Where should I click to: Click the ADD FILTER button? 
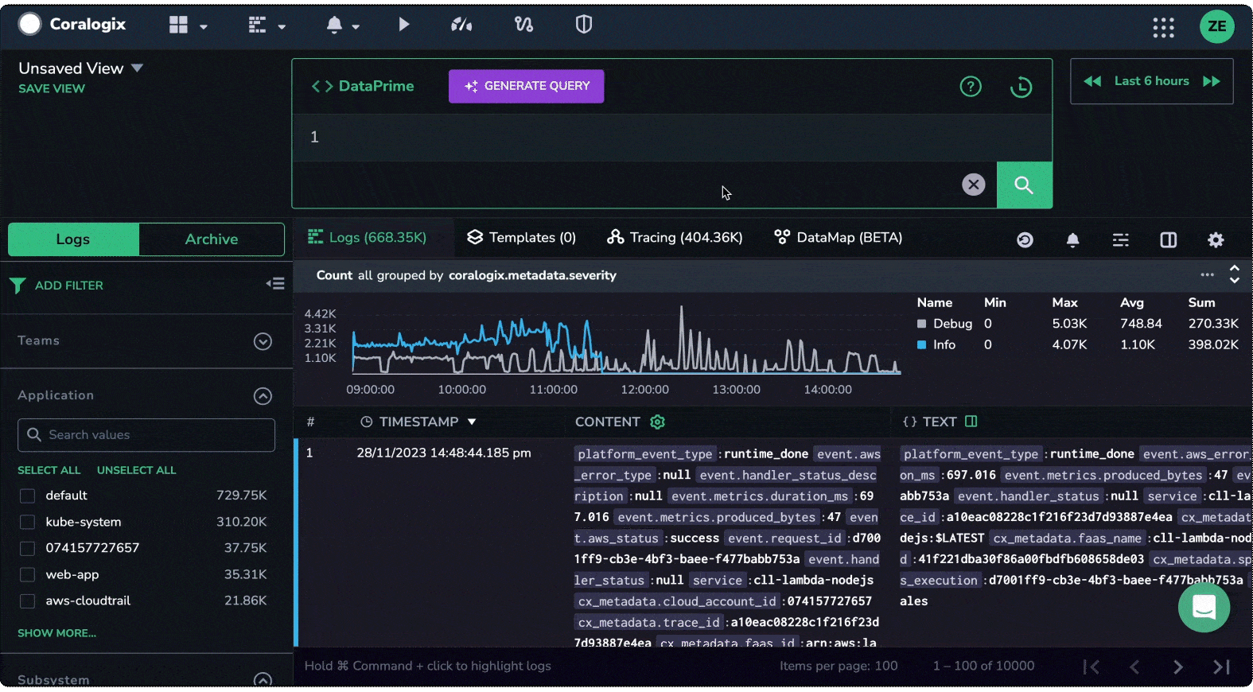56,285
